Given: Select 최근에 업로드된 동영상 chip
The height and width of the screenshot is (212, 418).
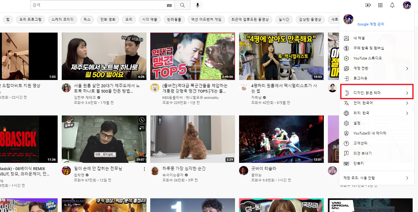Looking at the screenshot, I should [250, 20].
